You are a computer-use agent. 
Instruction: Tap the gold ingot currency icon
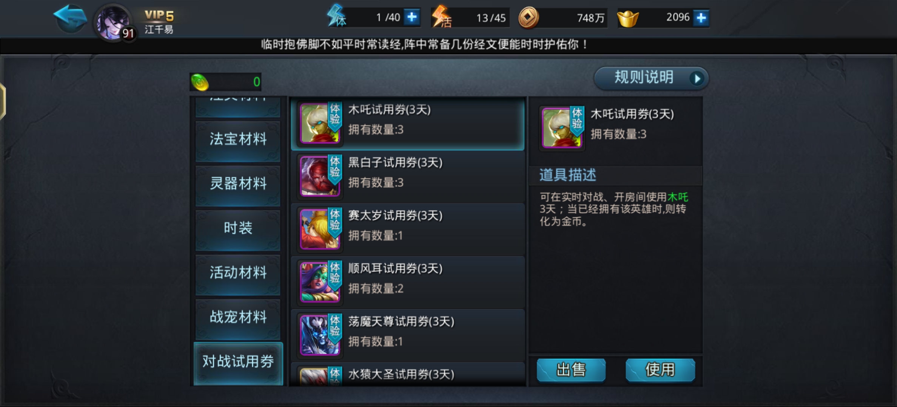click(x=628, y=18)
